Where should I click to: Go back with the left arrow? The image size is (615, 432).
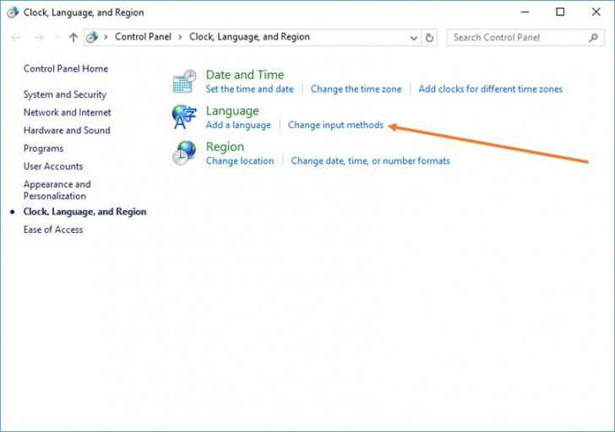[x=16, y=38]
